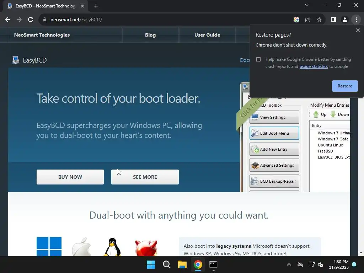Click Advanced Settings in screenshot
The image size is (364, 273).
click(274, 165)
